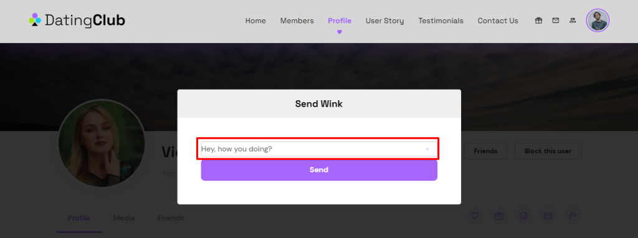Click the purple Send button

(x=319, y=169)
